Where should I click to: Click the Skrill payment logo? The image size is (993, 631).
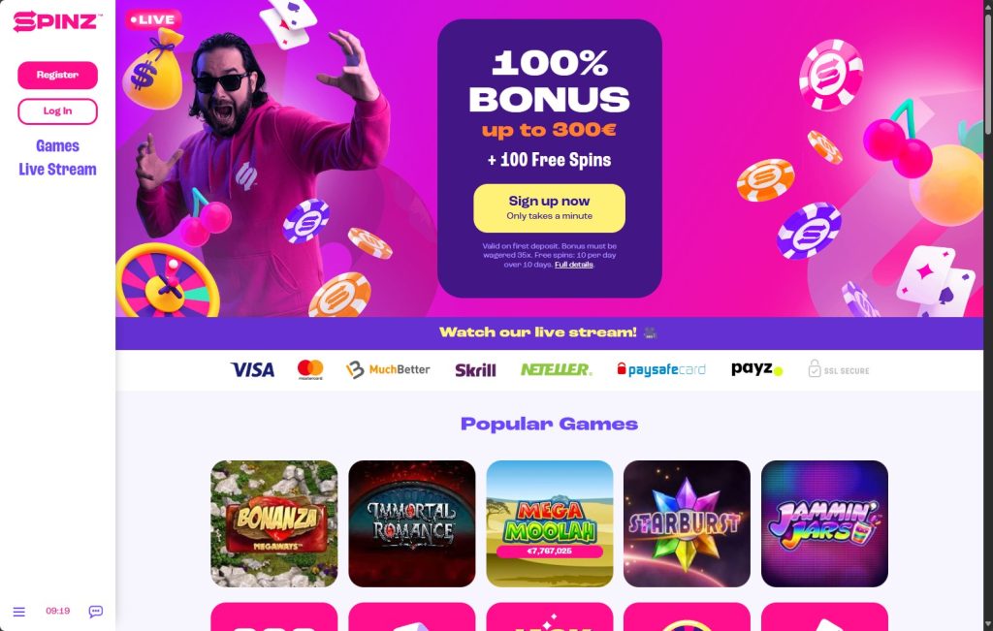(x=475, y=370)
